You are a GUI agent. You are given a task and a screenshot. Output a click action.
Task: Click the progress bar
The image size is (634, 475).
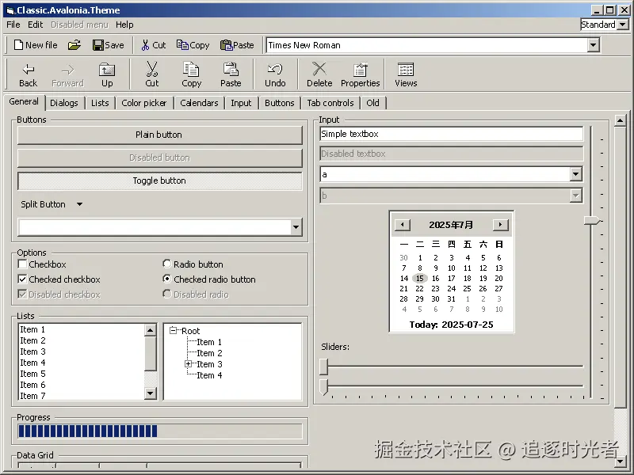[x=160, y=431]
